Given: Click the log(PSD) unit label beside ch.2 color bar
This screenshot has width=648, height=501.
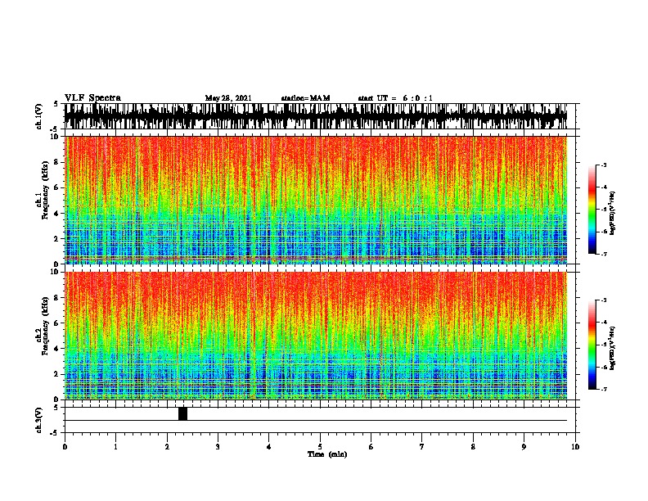Looking at the screenshot, I should (x=613, y=348).
